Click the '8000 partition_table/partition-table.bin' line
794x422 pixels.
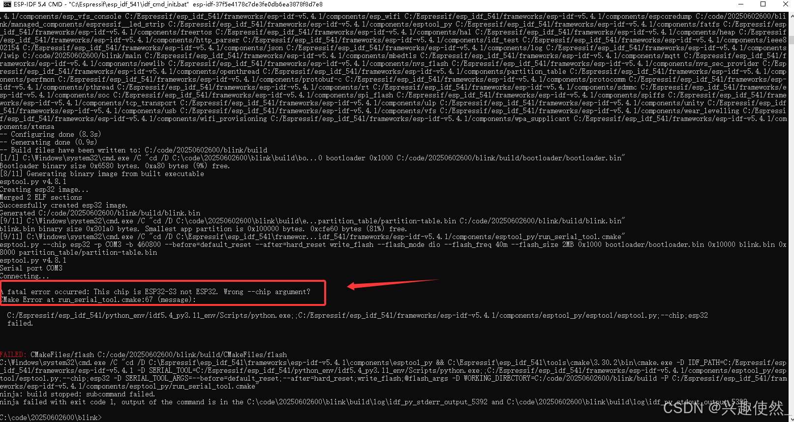pyautogui.click(x=79, y=252)
